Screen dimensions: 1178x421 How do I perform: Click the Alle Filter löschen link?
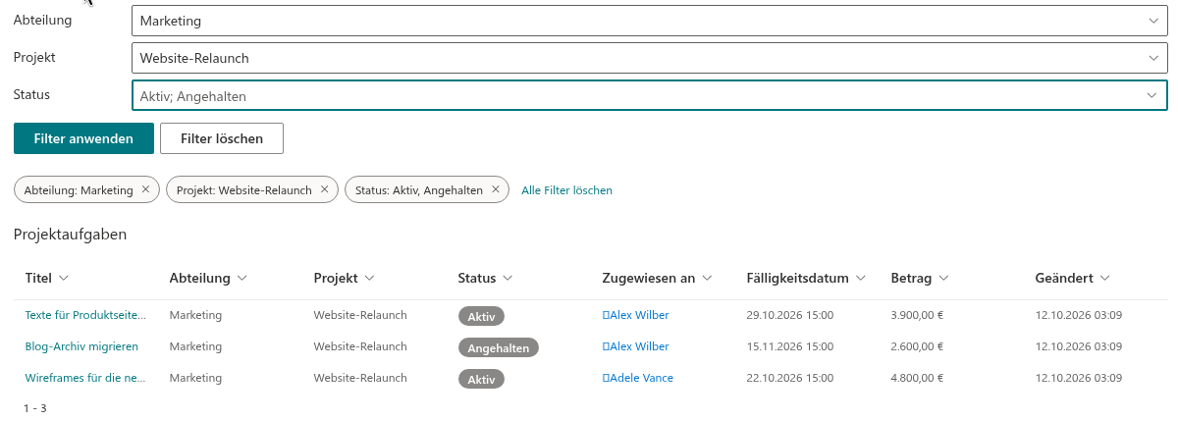(x=566, y=190)
